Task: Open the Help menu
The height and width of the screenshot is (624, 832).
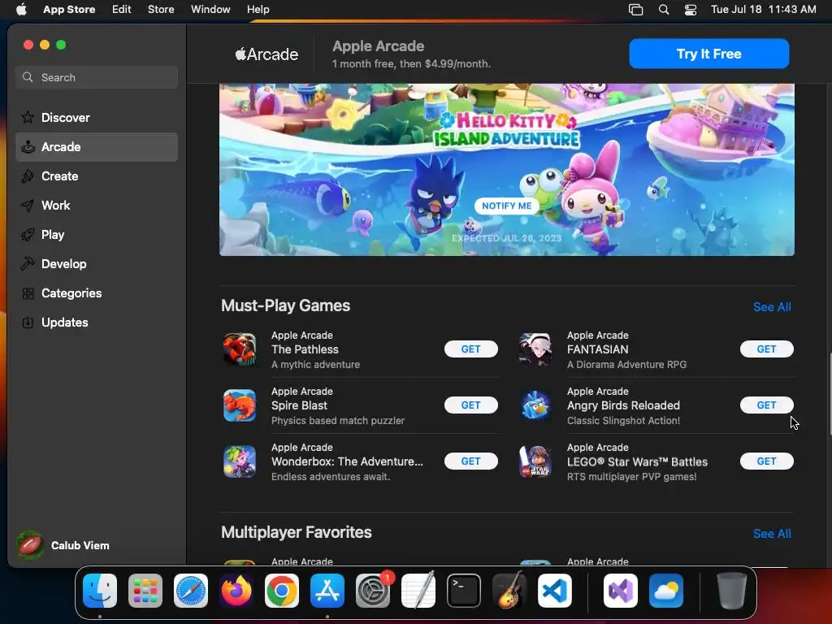Action: tap(258, 10)
